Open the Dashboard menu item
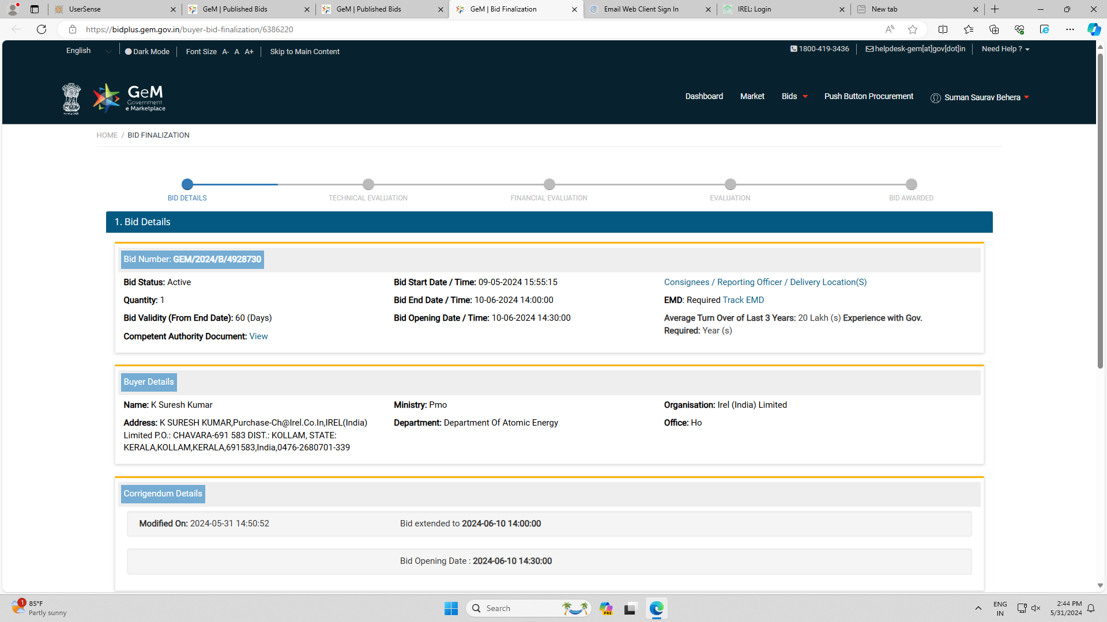1107x622 pixels. 703,96
